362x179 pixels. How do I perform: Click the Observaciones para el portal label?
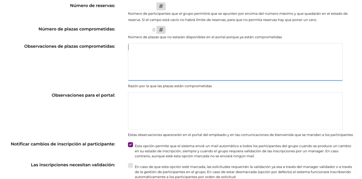coord(83,95)
